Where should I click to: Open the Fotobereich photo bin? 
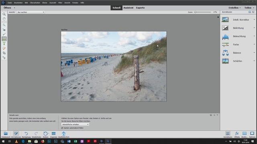6,134
